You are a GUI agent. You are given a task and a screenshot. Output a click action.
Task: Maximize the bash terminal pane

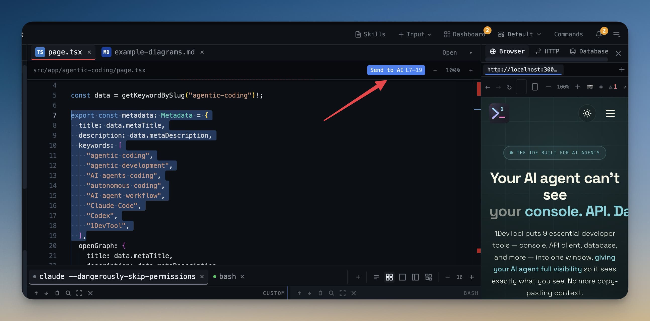[342, 293]
